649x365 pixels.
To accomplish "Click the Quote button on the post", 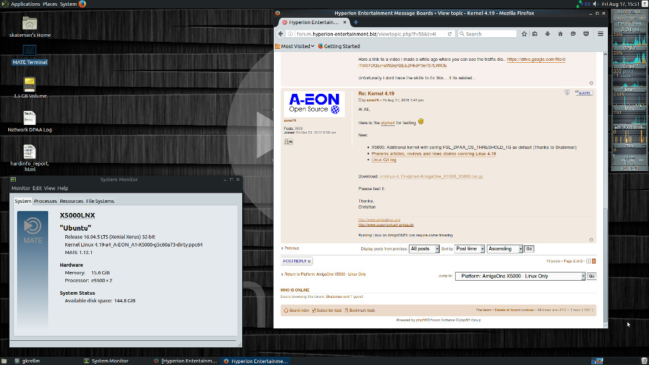I will click(x=584, y=93).
